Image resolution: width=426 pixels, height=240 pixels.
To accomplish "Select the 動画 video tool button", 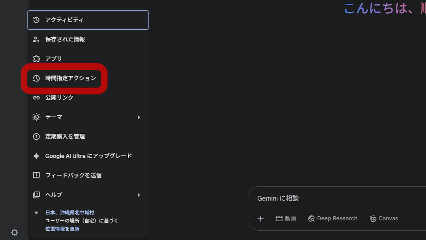I will pyautogui.click(x=286, y=219).
